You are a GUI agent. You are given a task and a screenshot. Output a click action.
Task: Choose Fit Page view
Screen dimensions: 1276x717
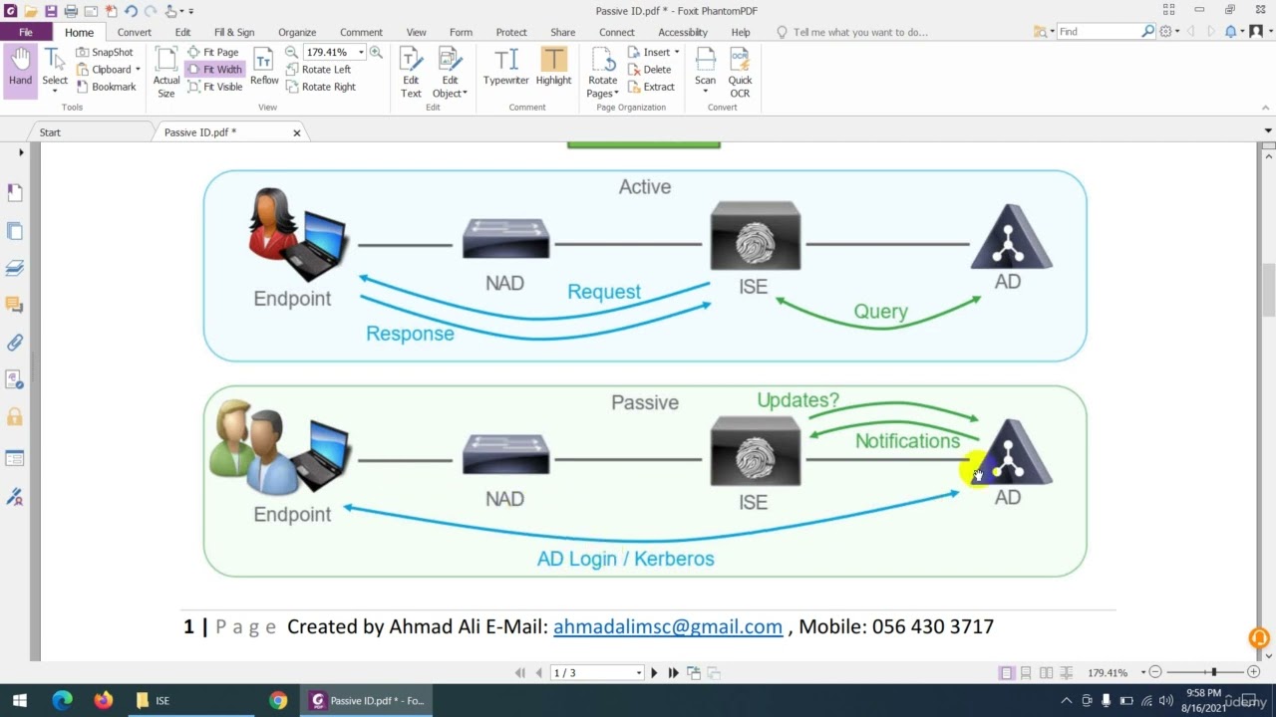pos(213,52)
